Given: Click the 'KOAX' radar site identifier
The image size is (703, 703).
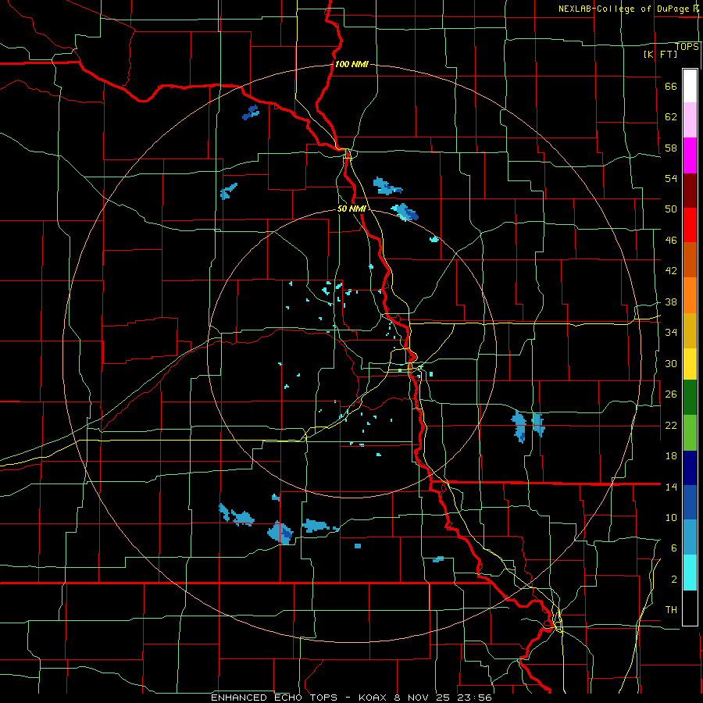Looking at the screenshot, I should [372, 698].
